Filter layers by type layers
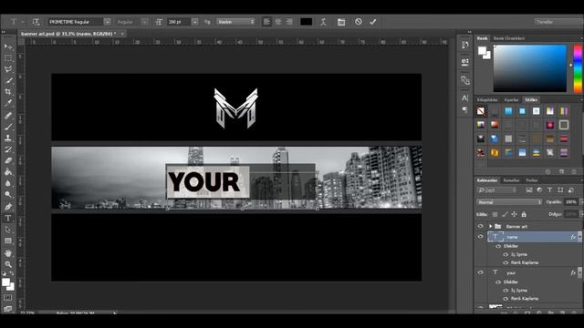The image size is (584, 328). click(x=549, y=190)
